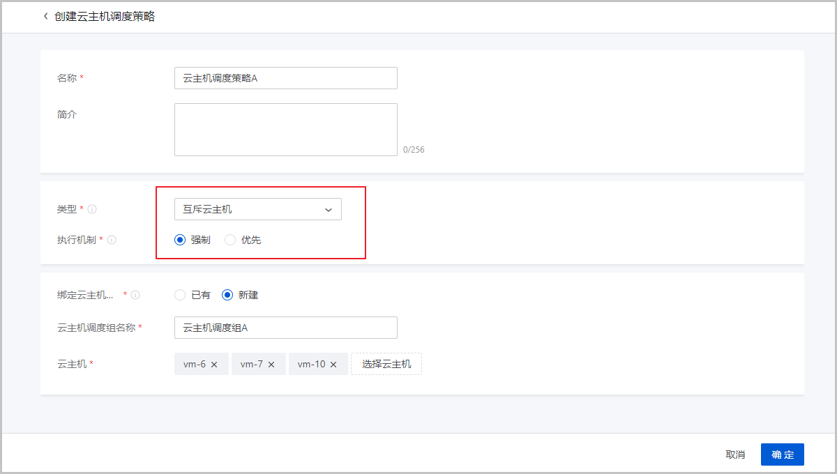This screenshot has height=474, width=837.
Task: Click the back arrow beside 创建云主机调度策略
Action: pyautogui.click(x=46, y=16)
